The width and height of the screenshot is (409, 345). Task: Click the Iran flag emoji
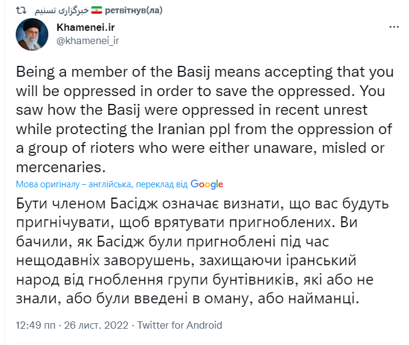click(x=97, y=11)
